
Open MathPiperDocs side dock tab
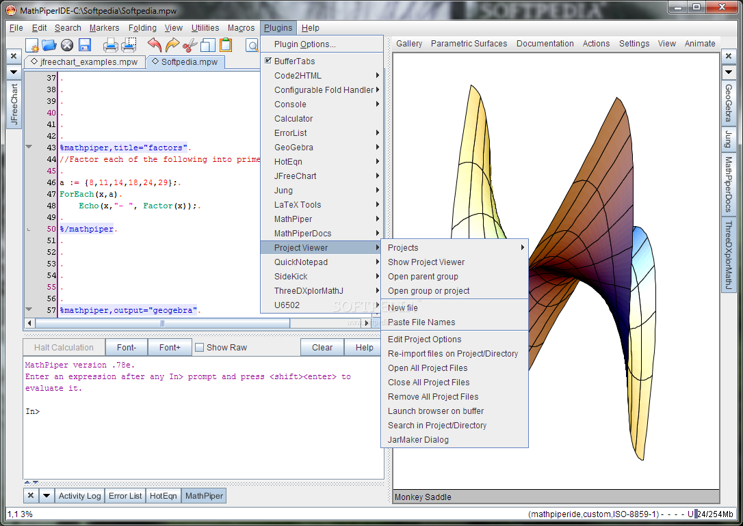729,184
